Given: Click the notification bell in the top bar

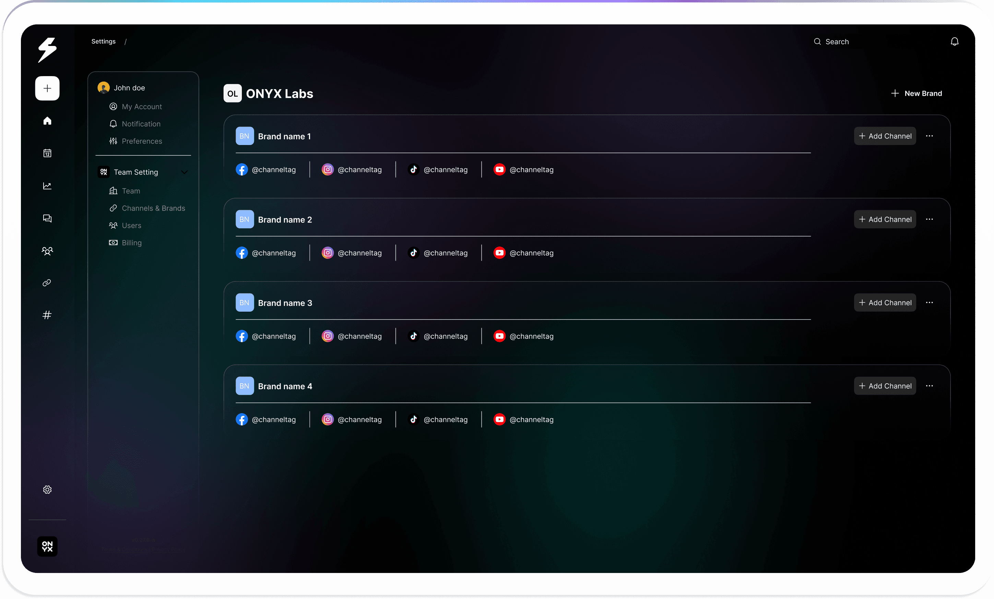Looking at the screenshot, I should click(954, 41).
